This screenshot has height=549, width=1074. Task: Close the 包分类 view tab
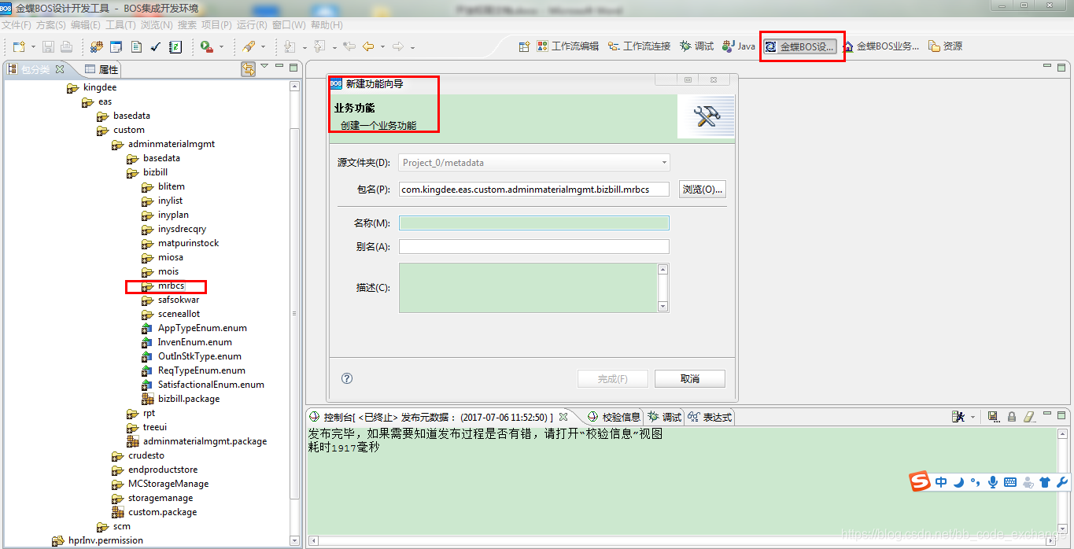(x=60, y=69)
